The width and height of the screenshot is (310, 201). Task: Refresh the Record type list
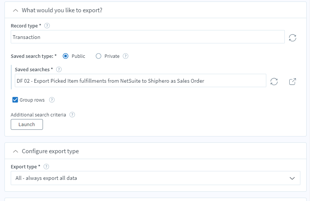[292, 37]
